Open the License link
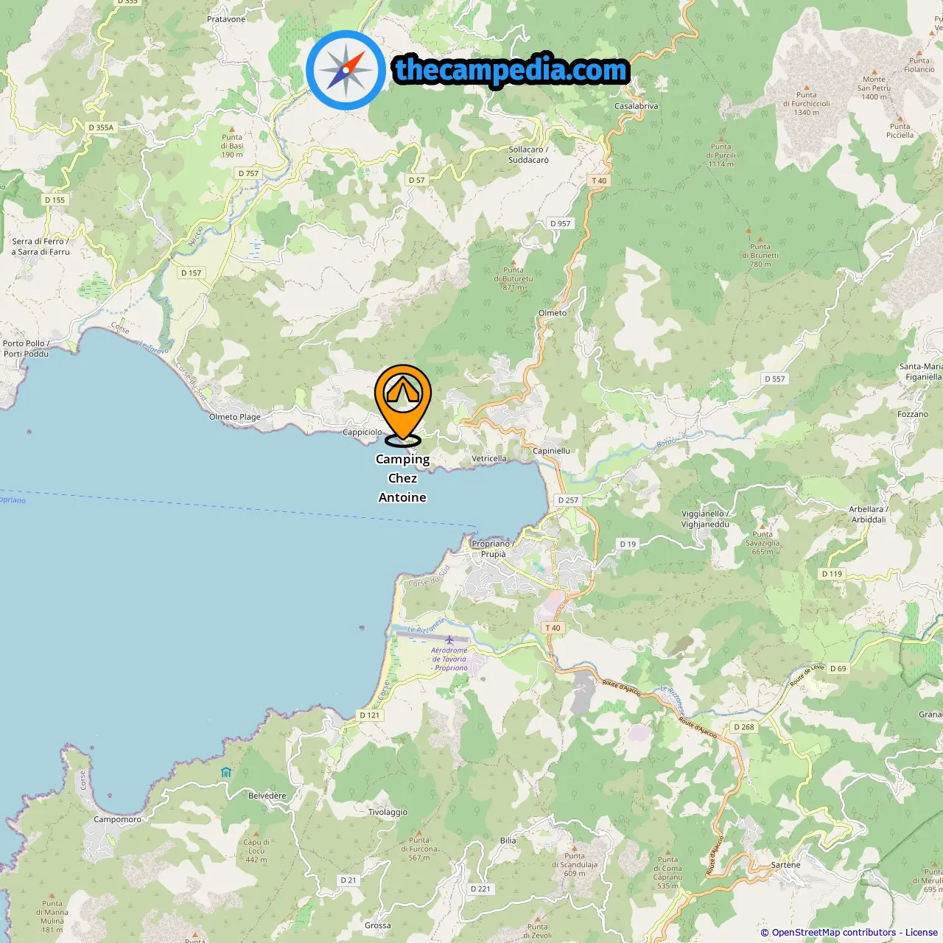This screenshot has height=943, width=943. (x=922, y=933)
